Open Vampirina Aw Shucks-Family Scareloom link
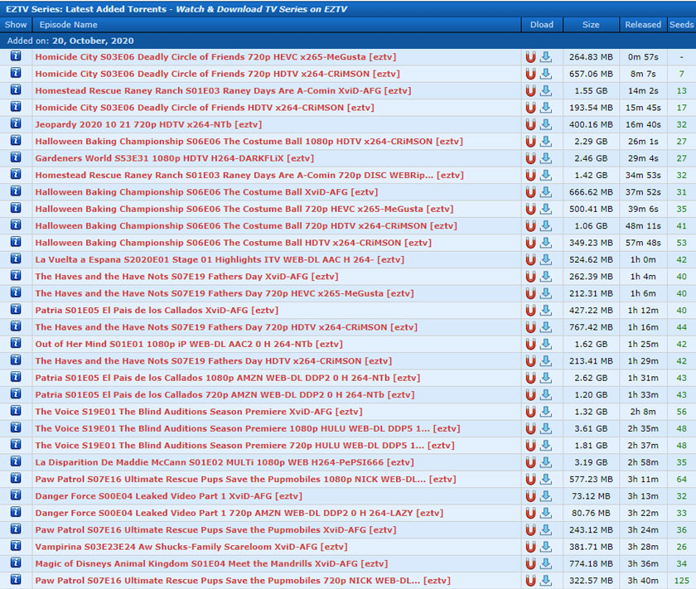Image resolution: width=696 pixels, height=589 pixels. click(191, 547)
